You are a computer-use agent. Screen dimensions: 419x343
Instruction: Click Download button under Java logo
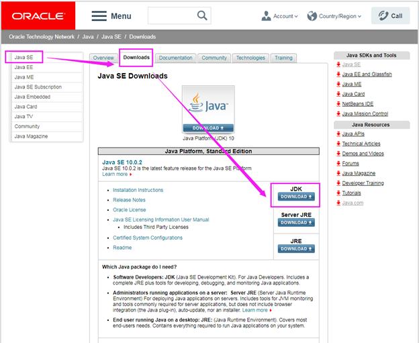click(x=208, y=128)
